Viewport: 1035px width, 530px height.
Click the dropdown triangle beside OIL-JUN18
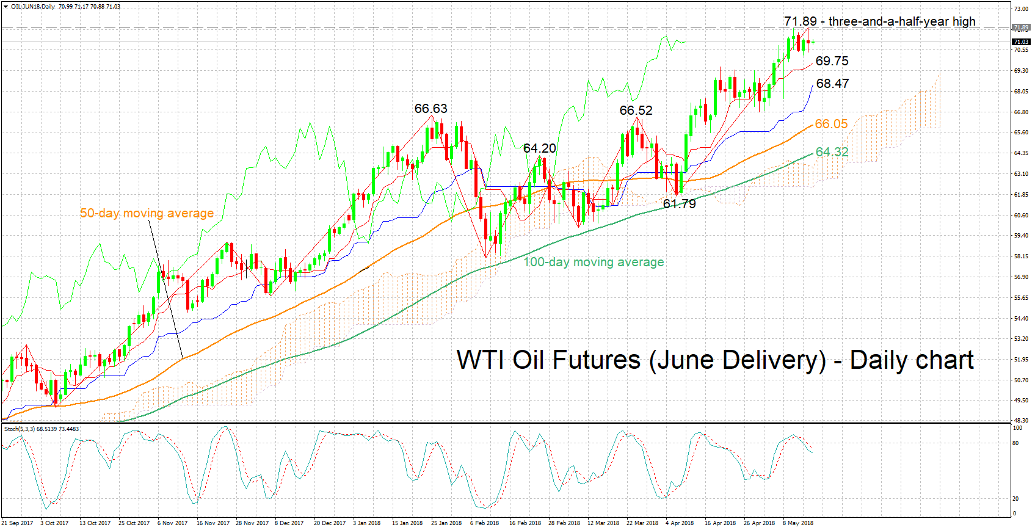[5, 6]
